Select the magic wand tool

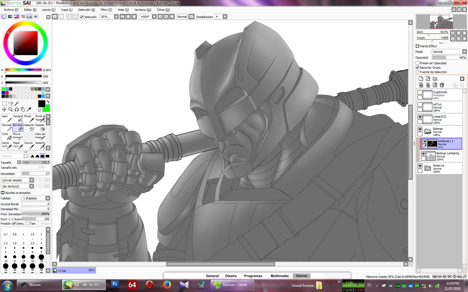coord(16,103)
